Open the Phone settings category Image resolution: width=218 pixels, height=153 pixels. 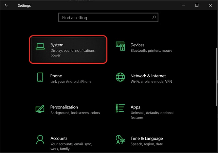56,76
